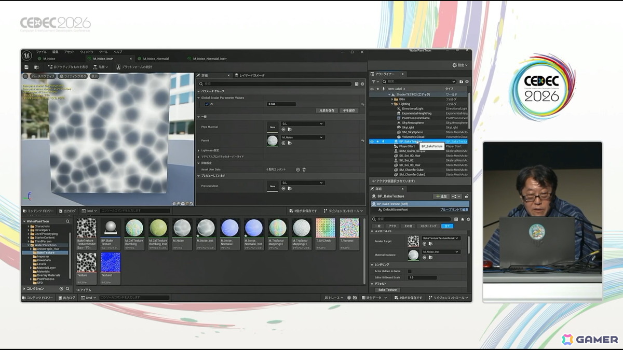The image size is (623, 350).
Task: Switch to the M_Noise tab
Action: [x=49, y=59]
